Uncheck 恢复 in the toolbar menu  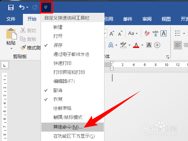tap(73, 99)
